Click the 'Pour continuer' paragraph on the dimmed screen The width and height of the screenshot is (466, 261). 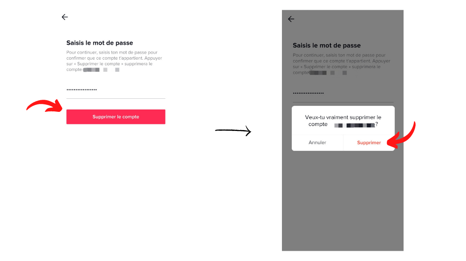coord(342,64)
